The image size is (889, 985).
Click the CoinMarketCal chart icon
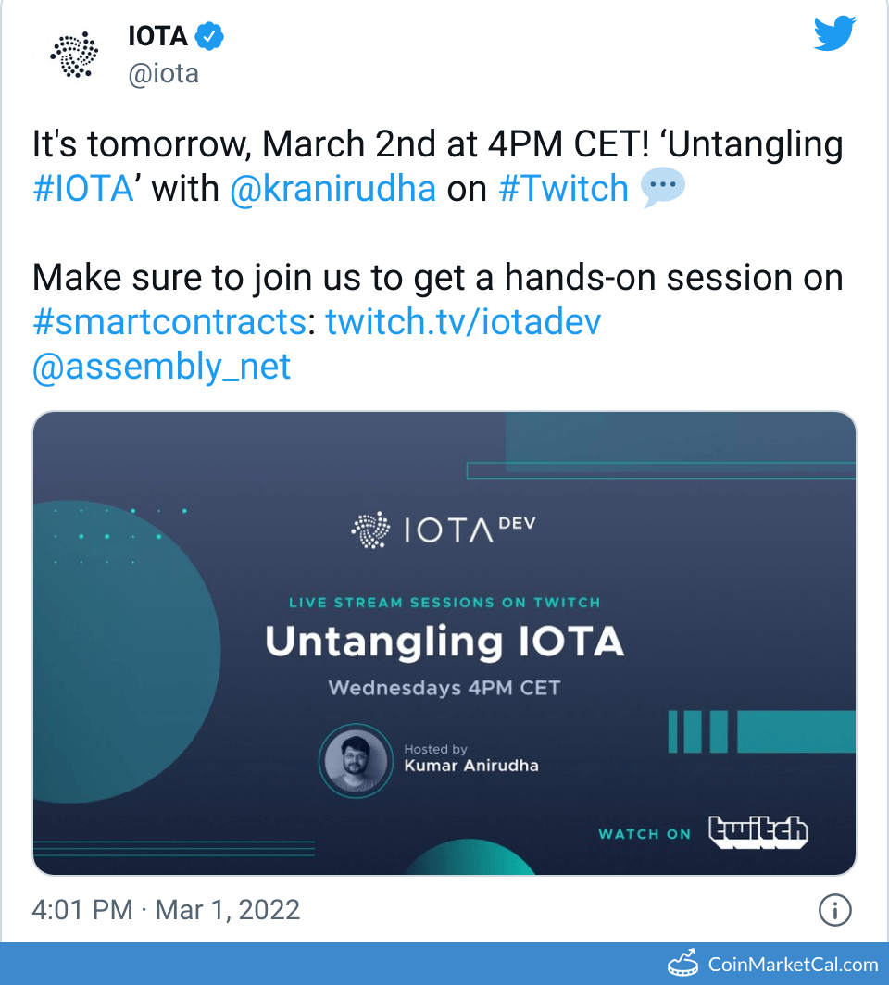[x=683, y=963]
